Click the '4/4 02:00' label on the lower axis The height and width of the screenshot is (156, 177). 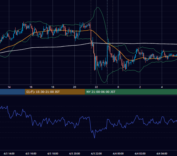coord(140,153)
